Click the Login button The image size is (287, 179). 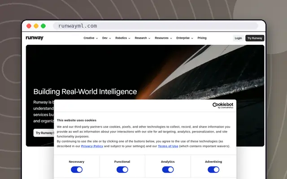pos(238,38)
